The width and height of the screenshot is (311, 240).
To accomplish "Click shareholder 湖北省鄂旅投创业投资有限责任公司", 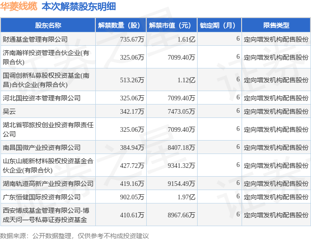I will [48, 129].
